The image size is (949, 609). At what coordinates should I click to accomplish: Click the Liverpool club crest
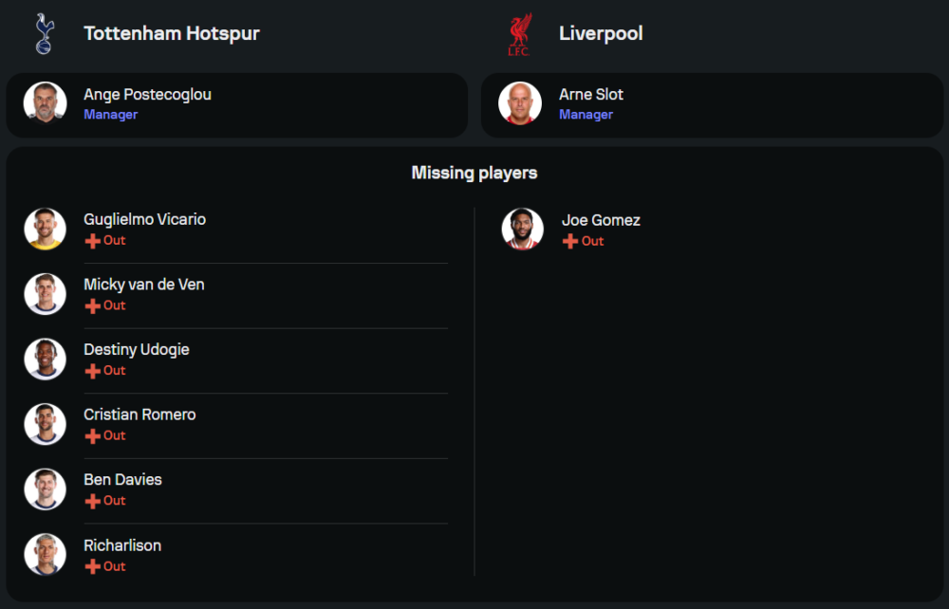[x=519, y=34]
